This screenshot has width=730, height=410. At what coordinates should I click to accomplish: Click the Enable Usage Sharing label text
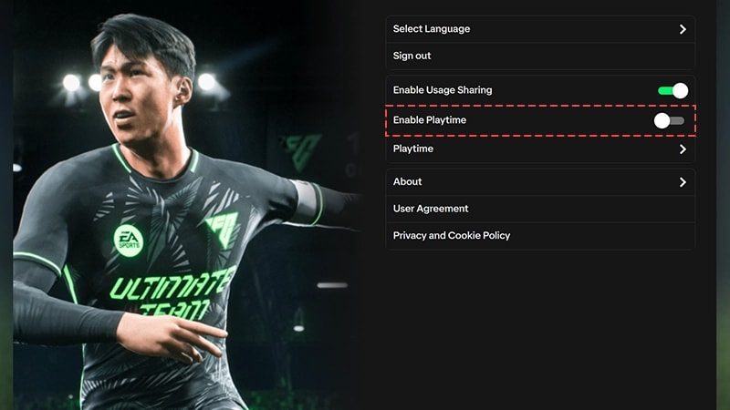pos(443,90)
